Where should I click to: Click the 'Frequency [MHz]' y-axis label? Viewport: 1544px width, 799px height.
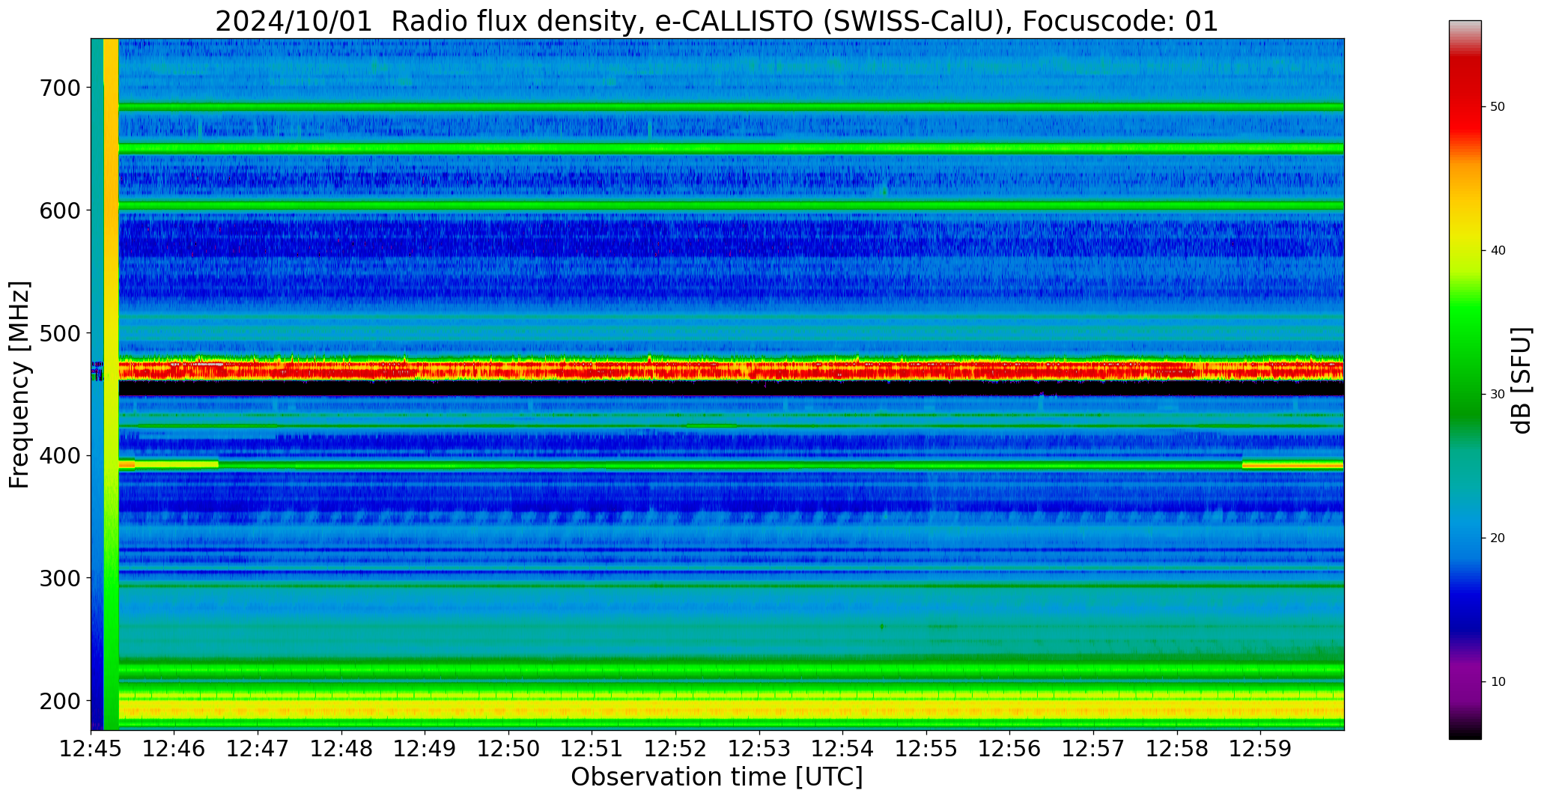click(x=20, y=384)
